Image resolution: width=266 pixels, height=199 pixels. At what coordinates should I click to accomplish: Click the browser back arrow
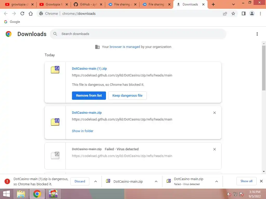[6, 13]
